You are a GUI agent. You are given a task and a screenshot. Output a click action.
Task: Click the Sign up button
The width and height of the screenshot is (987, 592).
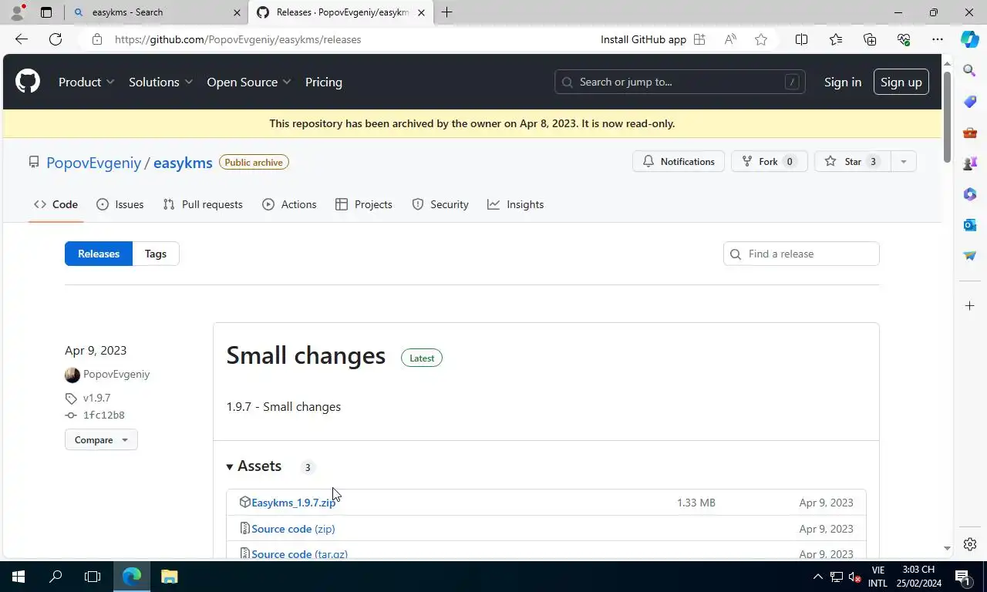click(901, 82)
